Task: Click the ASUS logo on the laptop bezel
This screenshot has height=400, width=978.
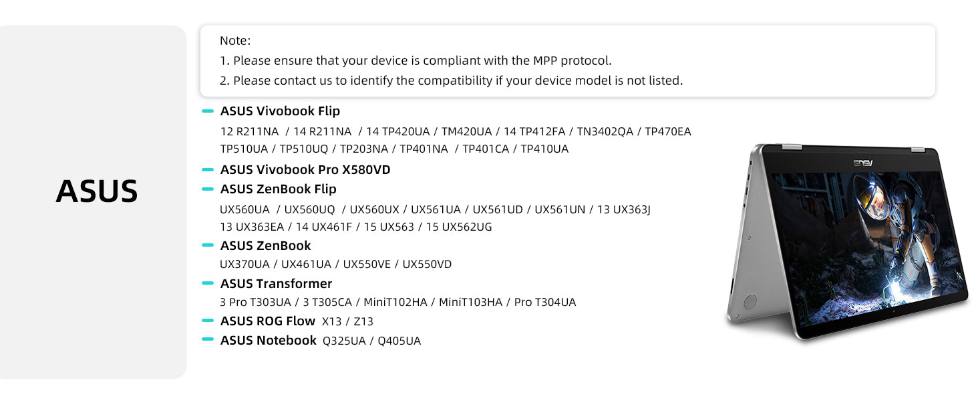Action: (862, 163)
